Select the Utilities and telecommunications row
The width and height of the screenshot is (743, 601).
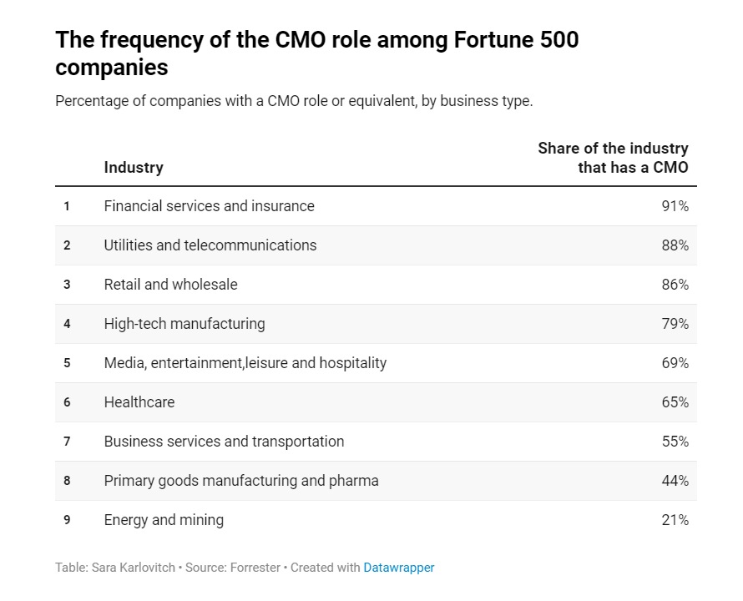pos(210,245)
